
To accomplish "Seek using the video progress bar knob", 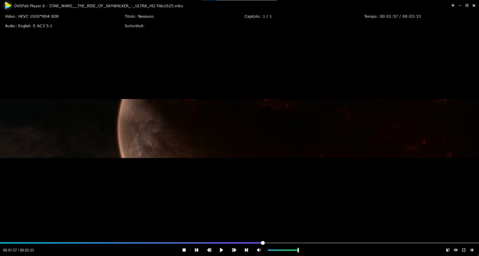I will [x=263, y=243].
